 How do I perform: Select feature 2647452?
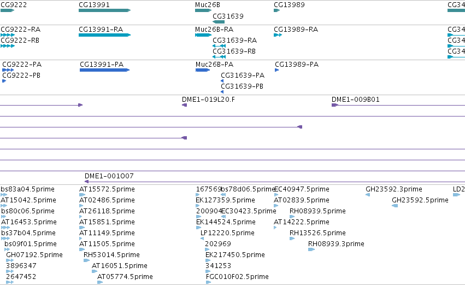[x=21, y=277]
